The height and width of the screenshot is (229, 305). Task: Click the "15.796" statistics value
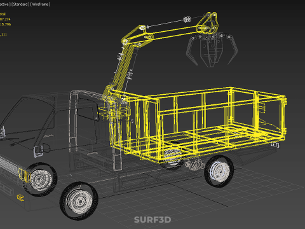pos(5,24)
